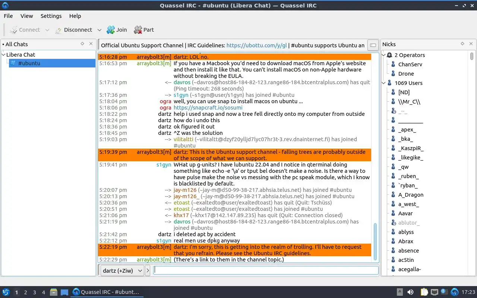Click the greyed Connect toolbar icon
Viewport: 477px width, 298px height.
coord(13,30)
